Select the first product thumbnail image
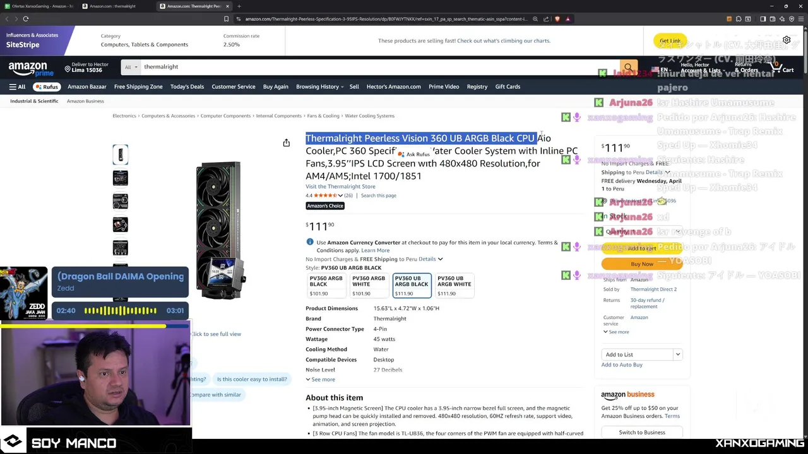Viewport: 808px width, 454px height. (121, 154)
